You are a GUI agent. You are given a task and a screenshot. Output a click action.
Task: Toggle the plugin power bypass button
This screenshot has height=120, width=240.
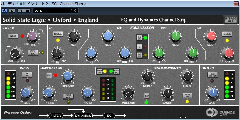[5, 10]
